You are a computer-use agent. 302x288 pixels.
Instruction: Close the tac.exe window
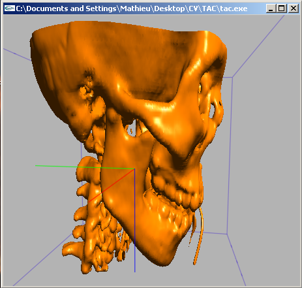point(294,8)
